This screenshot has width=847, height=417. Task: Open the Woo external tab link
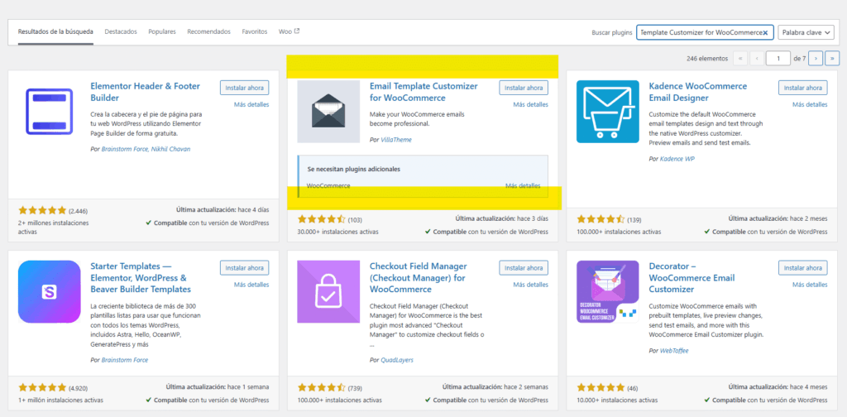coord(289,31)
